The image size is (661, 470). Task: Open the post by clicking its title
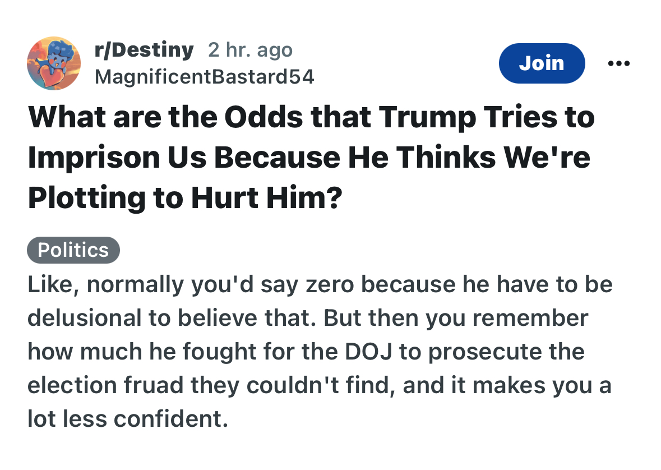point(311,158)
